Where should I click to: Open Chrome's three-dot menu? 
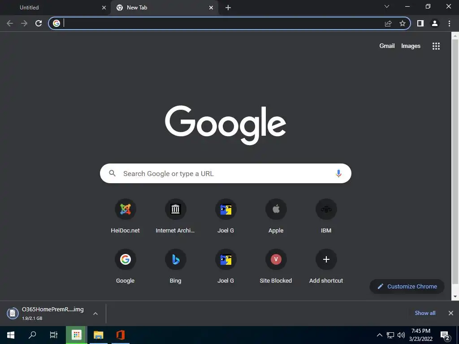pyautogui.click(x=449, y=23)
